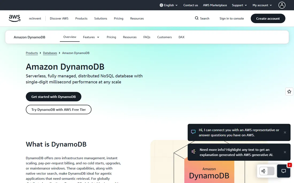This screenshot has height=183, width=294.
Task: Click speech bubble icon in representative message
Action: coord(193,132)
